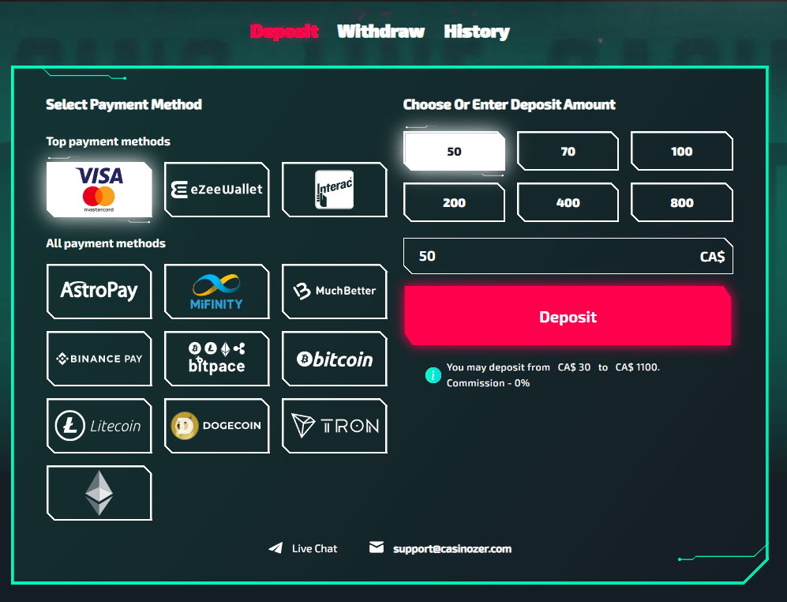Select Visa Mastercard payment method
Image resolution: width=787 pixels, height=602 pixels.
(99, 190)
